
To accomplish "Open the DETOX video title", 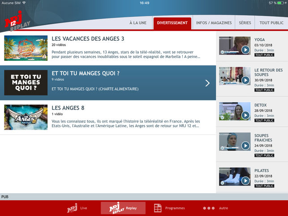I will click(260, 105).
